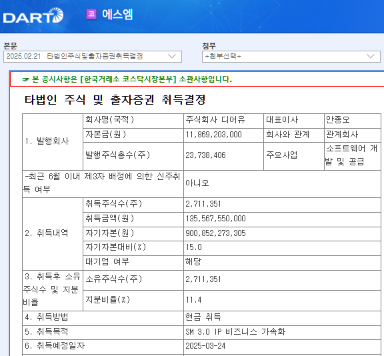The height and width of the screenshot is (356, 384).
Task: Click the green notice pointing-hand icon
Action: [x=26, y=79]
